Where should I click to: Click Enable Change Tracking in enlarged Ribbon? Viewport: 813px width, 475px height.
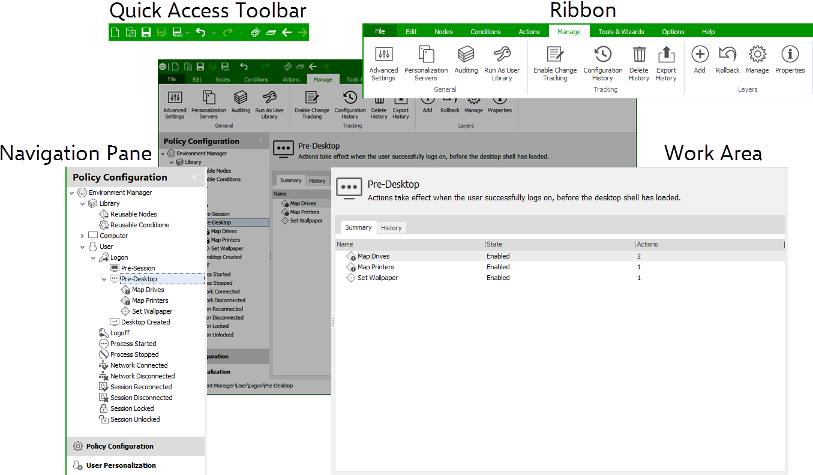pyautogui.click(x=555, y=64)
